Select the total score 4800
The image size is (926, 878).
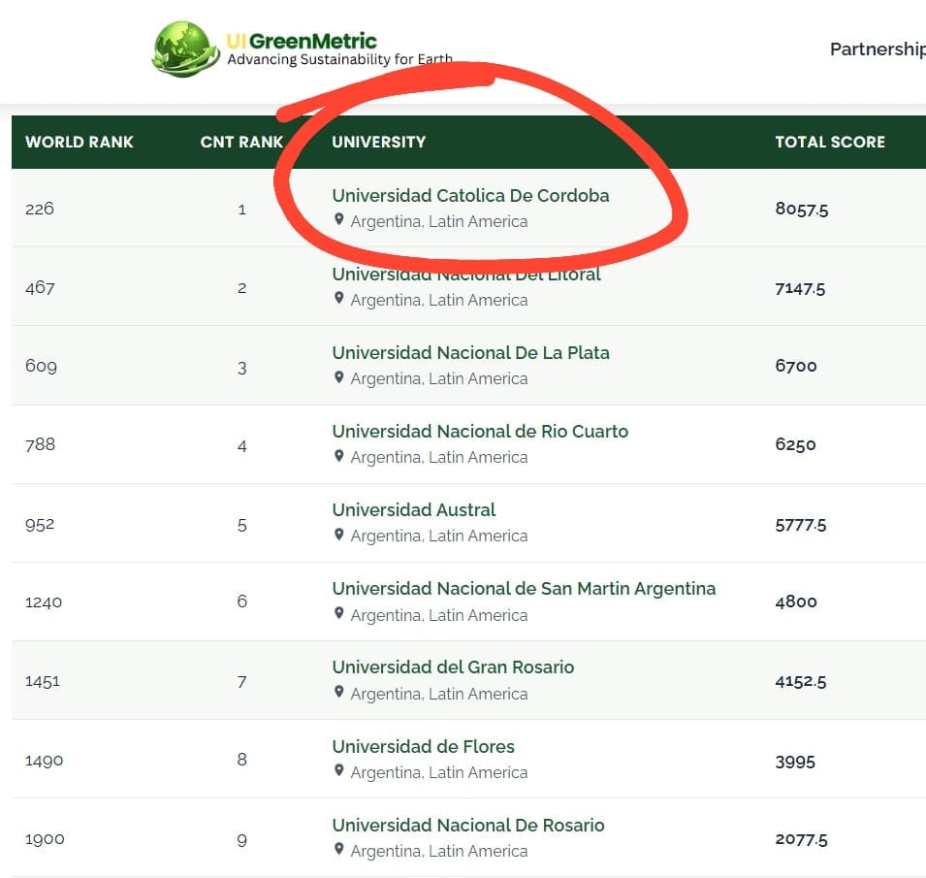pyautogui.click(x=796, y=602)
